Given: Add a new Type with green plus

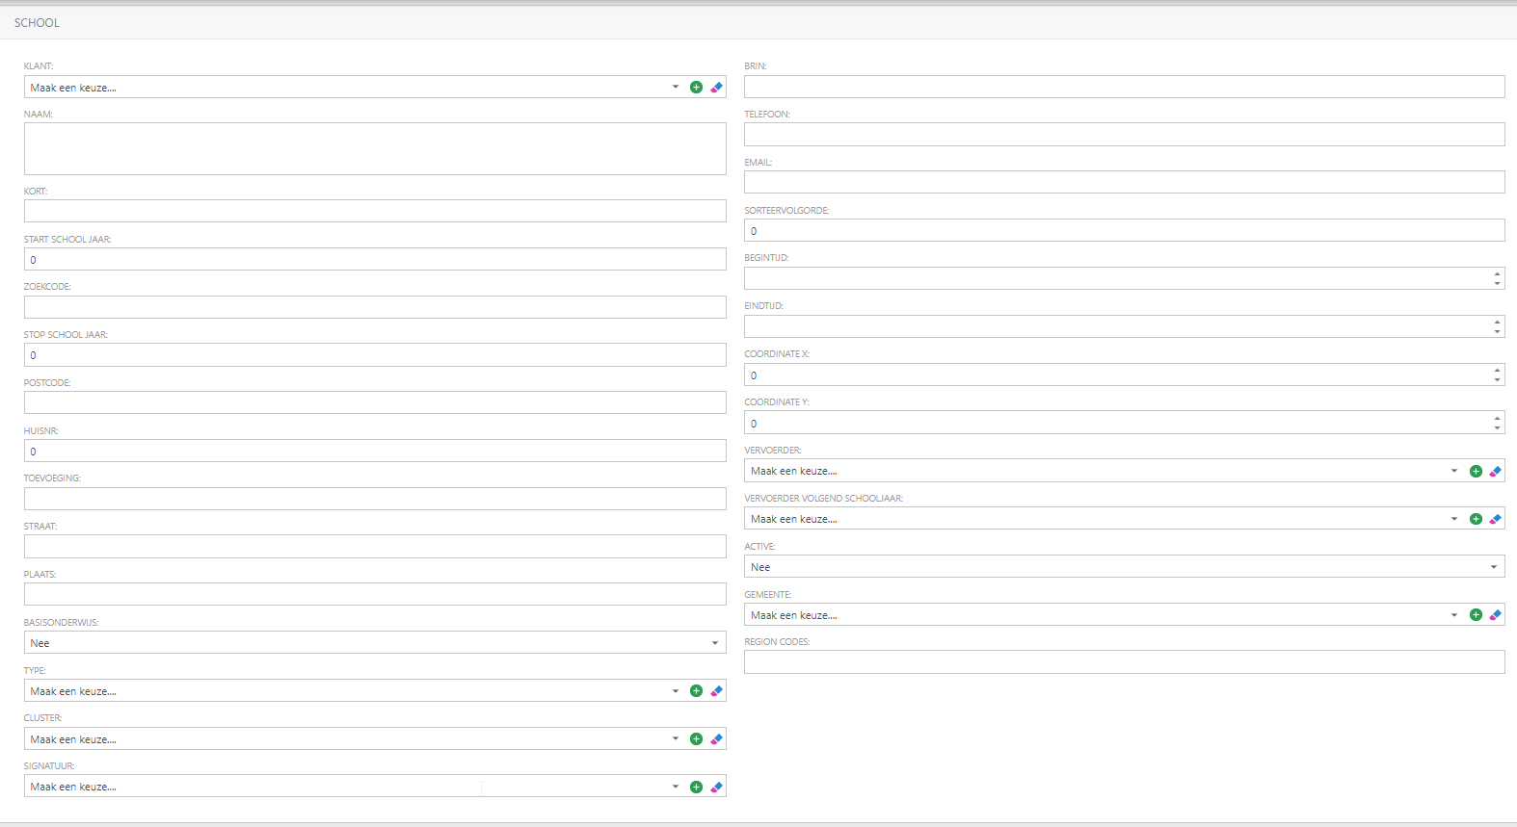Looking at the screenshot, I should coord(696,691).
